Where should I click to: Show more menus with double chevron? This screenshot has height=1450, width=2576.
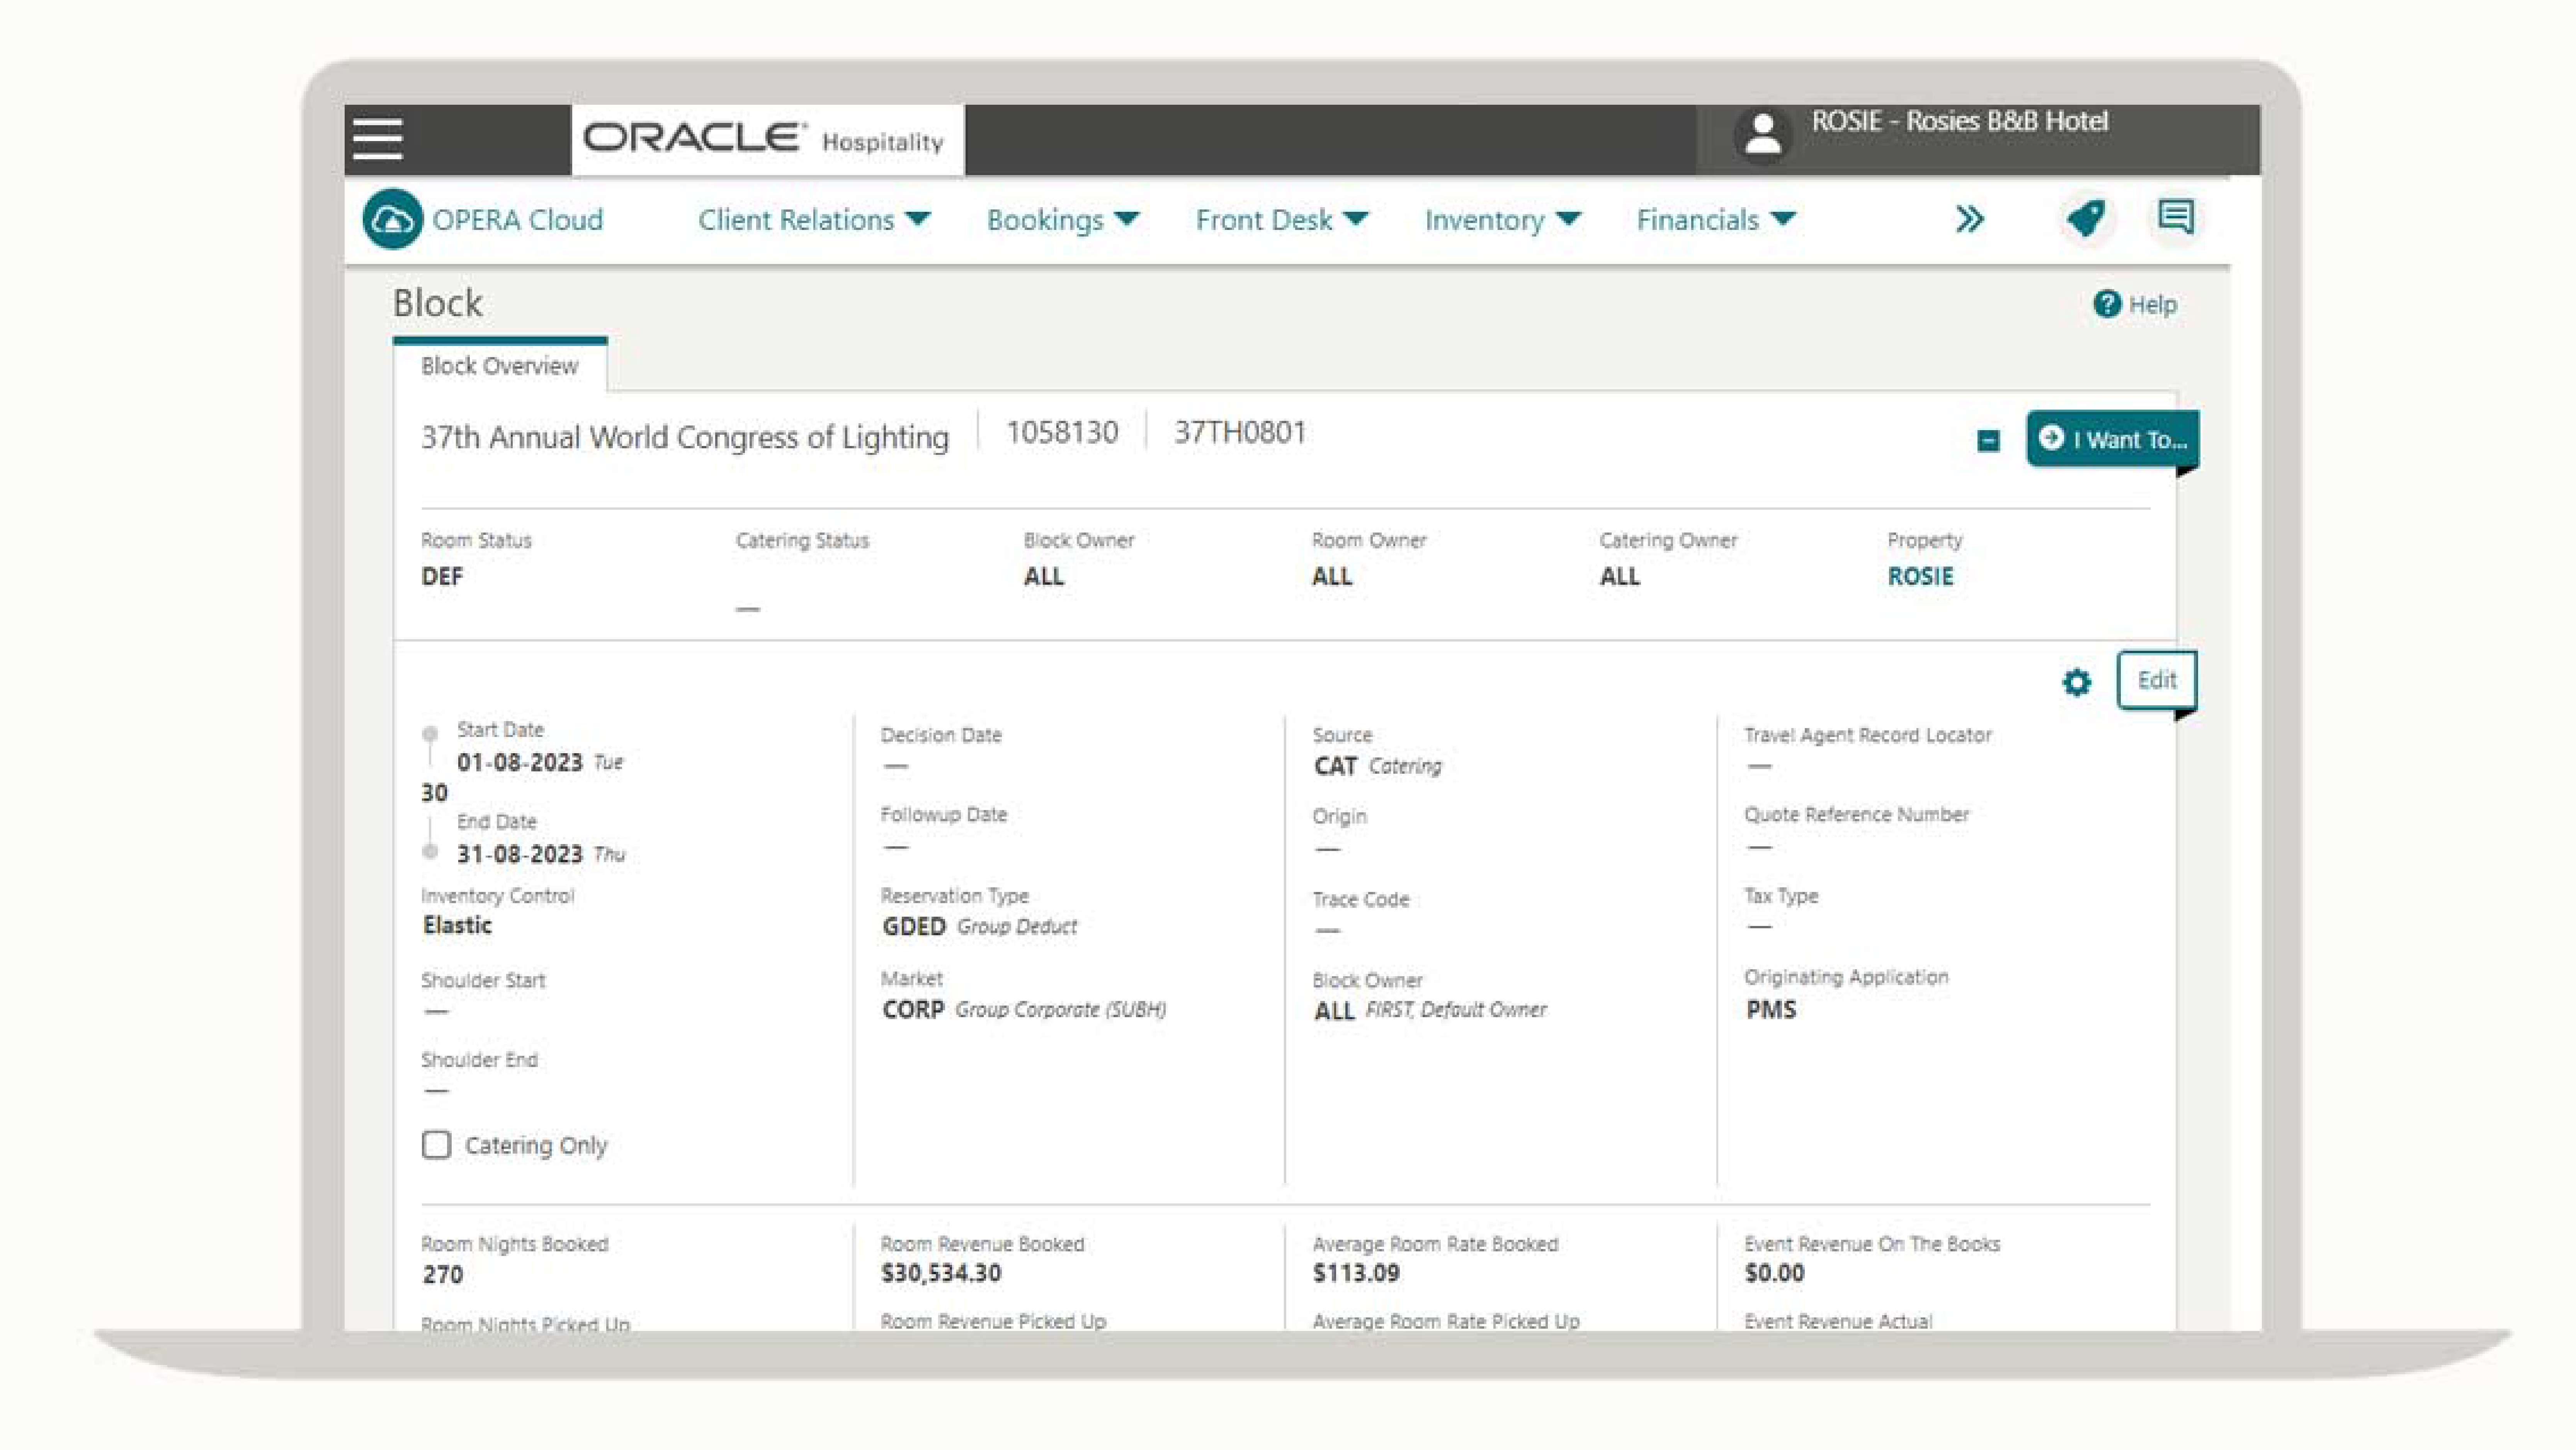(1969, 219)
